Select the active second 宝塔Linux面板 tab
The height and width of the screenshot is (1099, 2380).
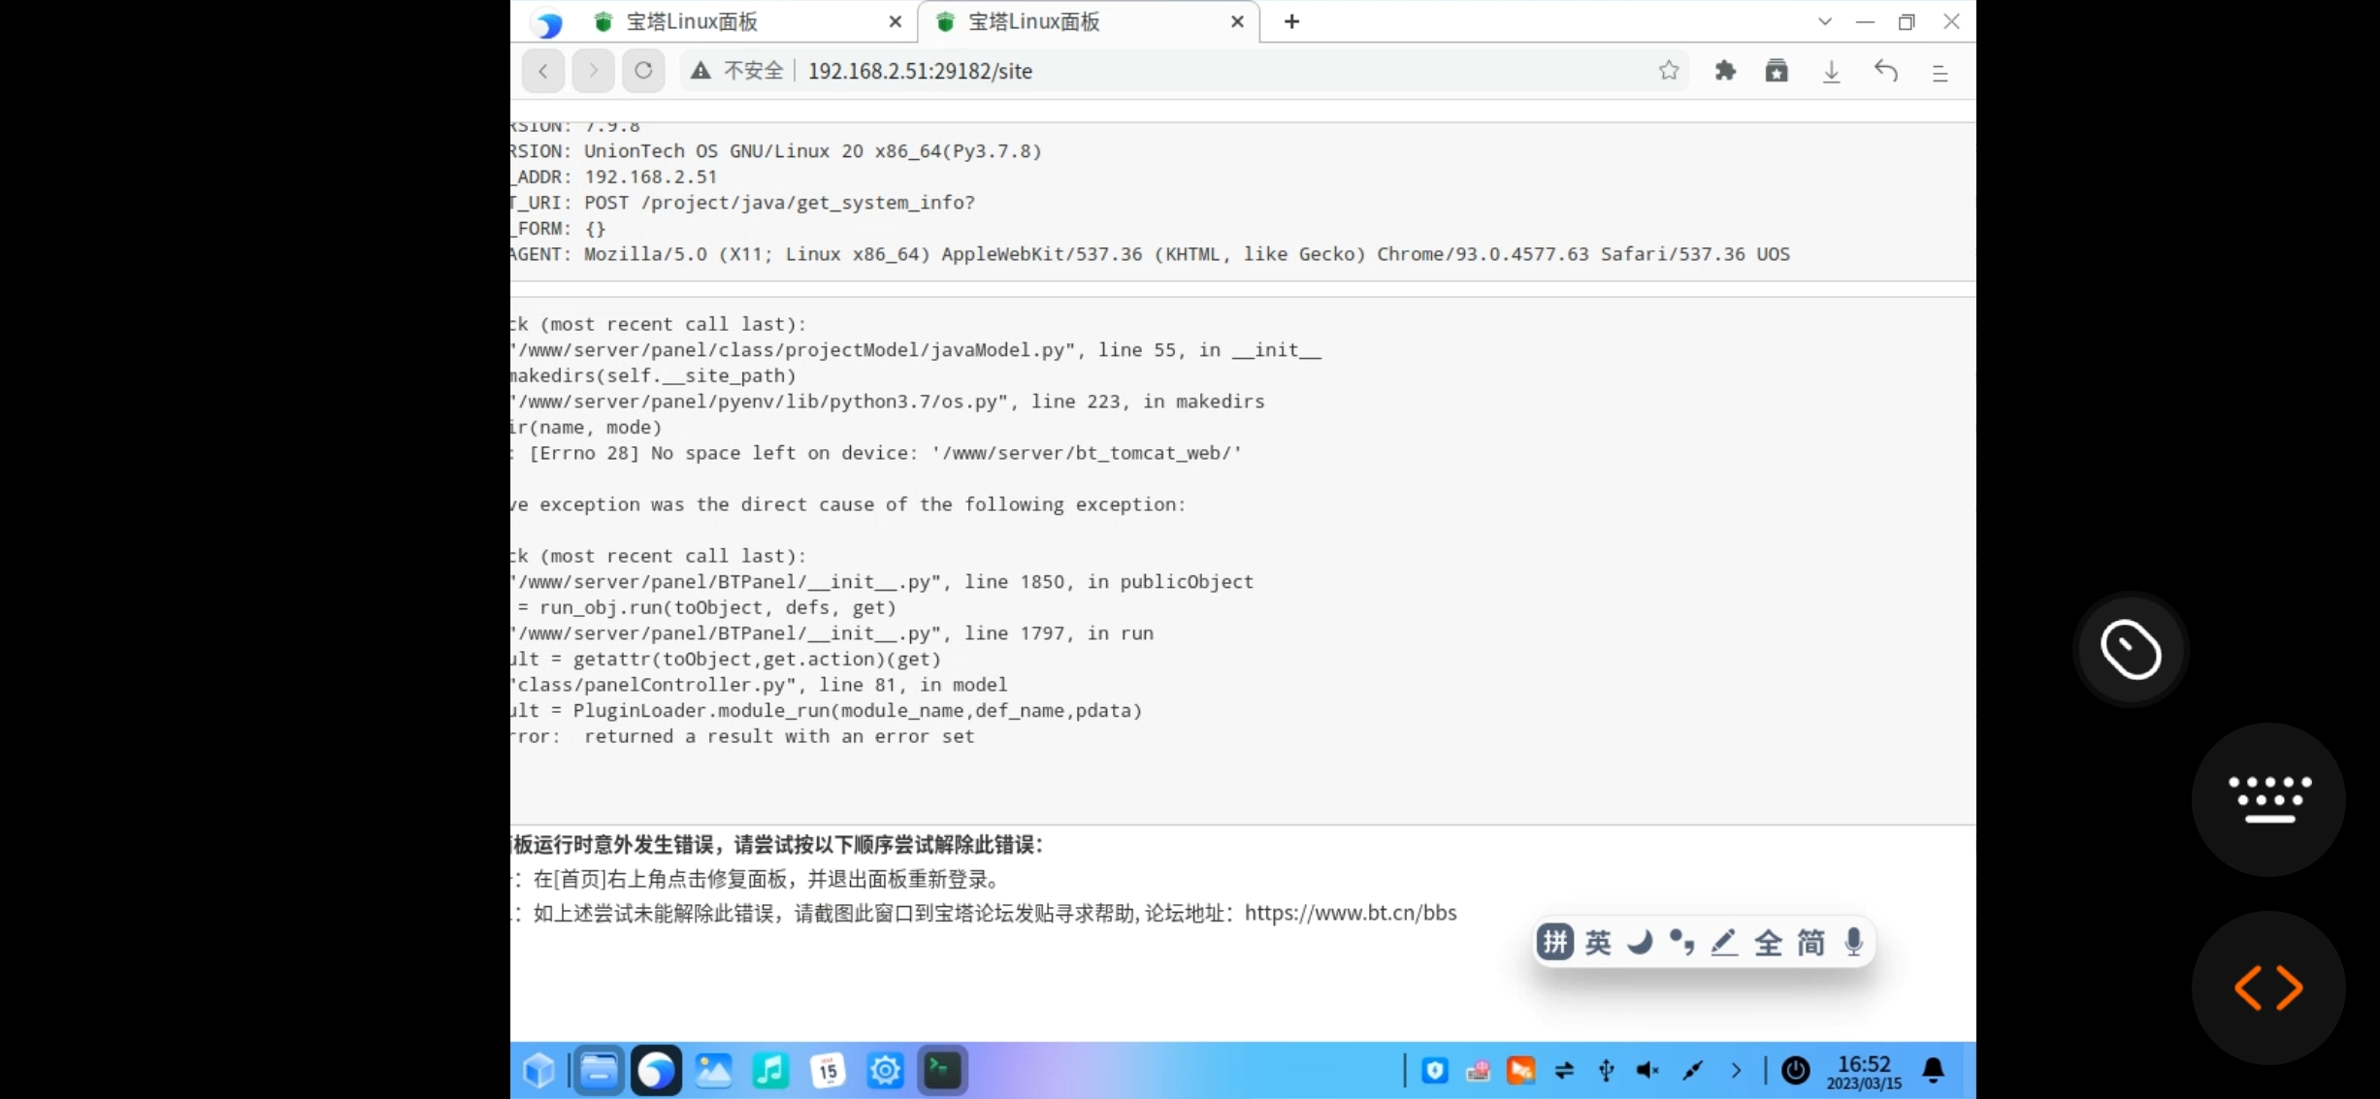tap(1090, 21)
